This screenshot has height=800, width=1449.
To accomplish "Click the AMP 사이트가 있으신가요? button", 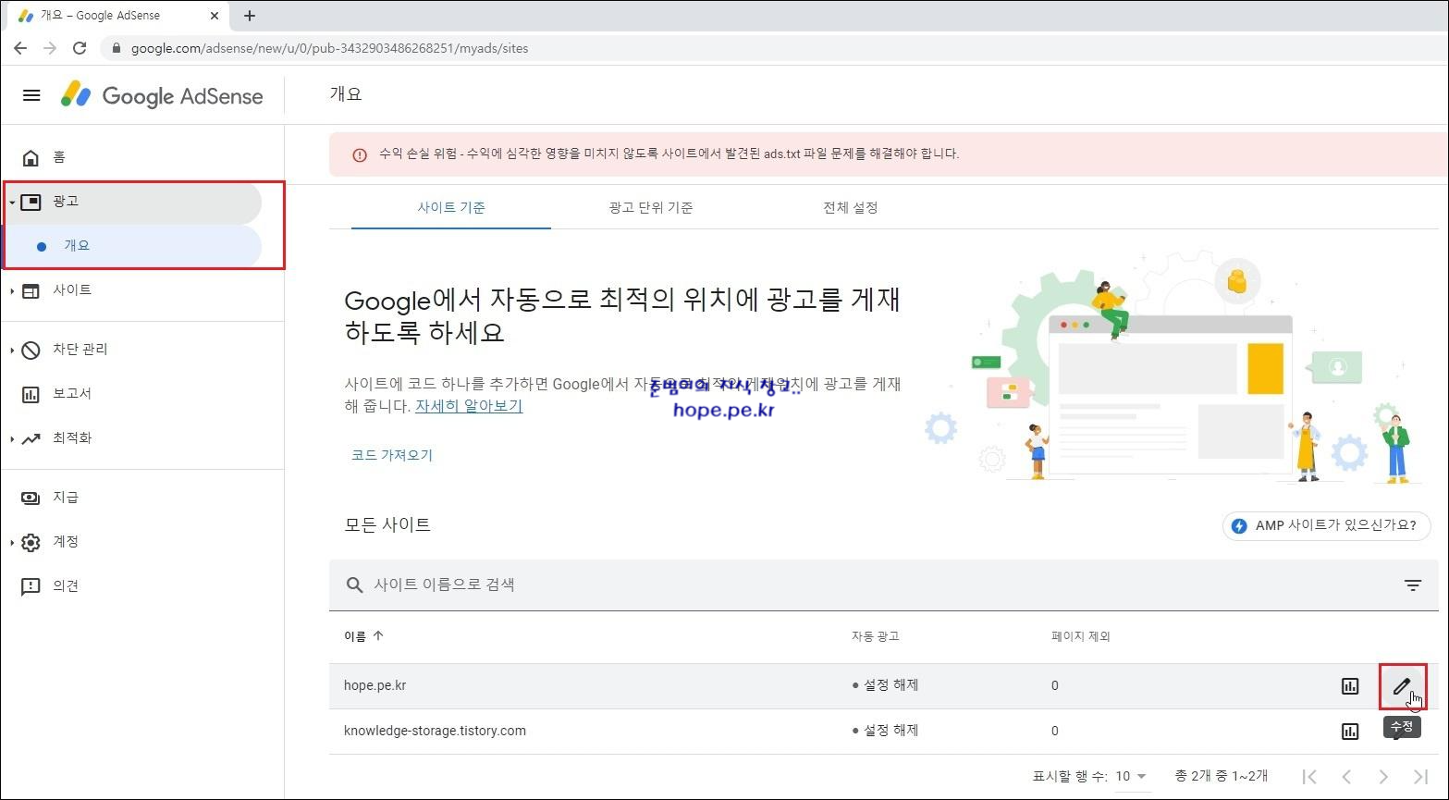I will 1326,525.
